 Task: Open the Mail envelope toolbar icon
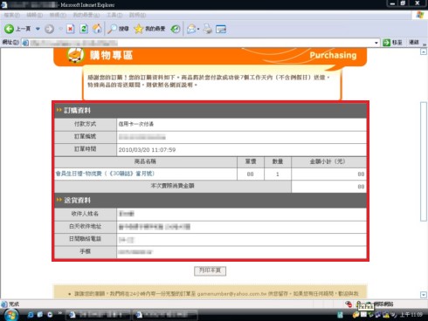(192, 29)
